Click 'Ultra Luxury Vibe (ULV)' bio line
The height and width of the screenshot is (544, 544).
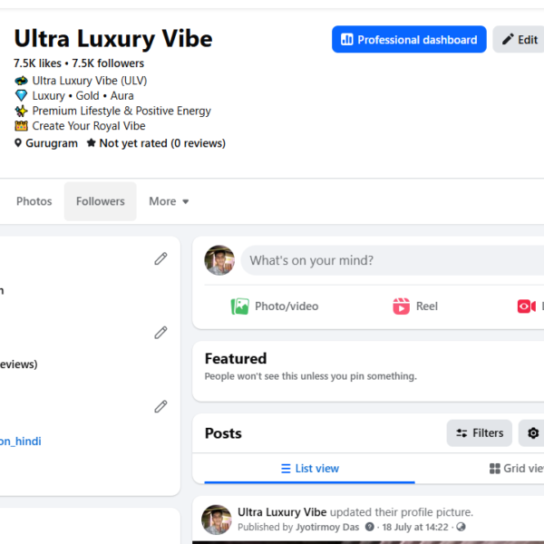pos(90,81)
